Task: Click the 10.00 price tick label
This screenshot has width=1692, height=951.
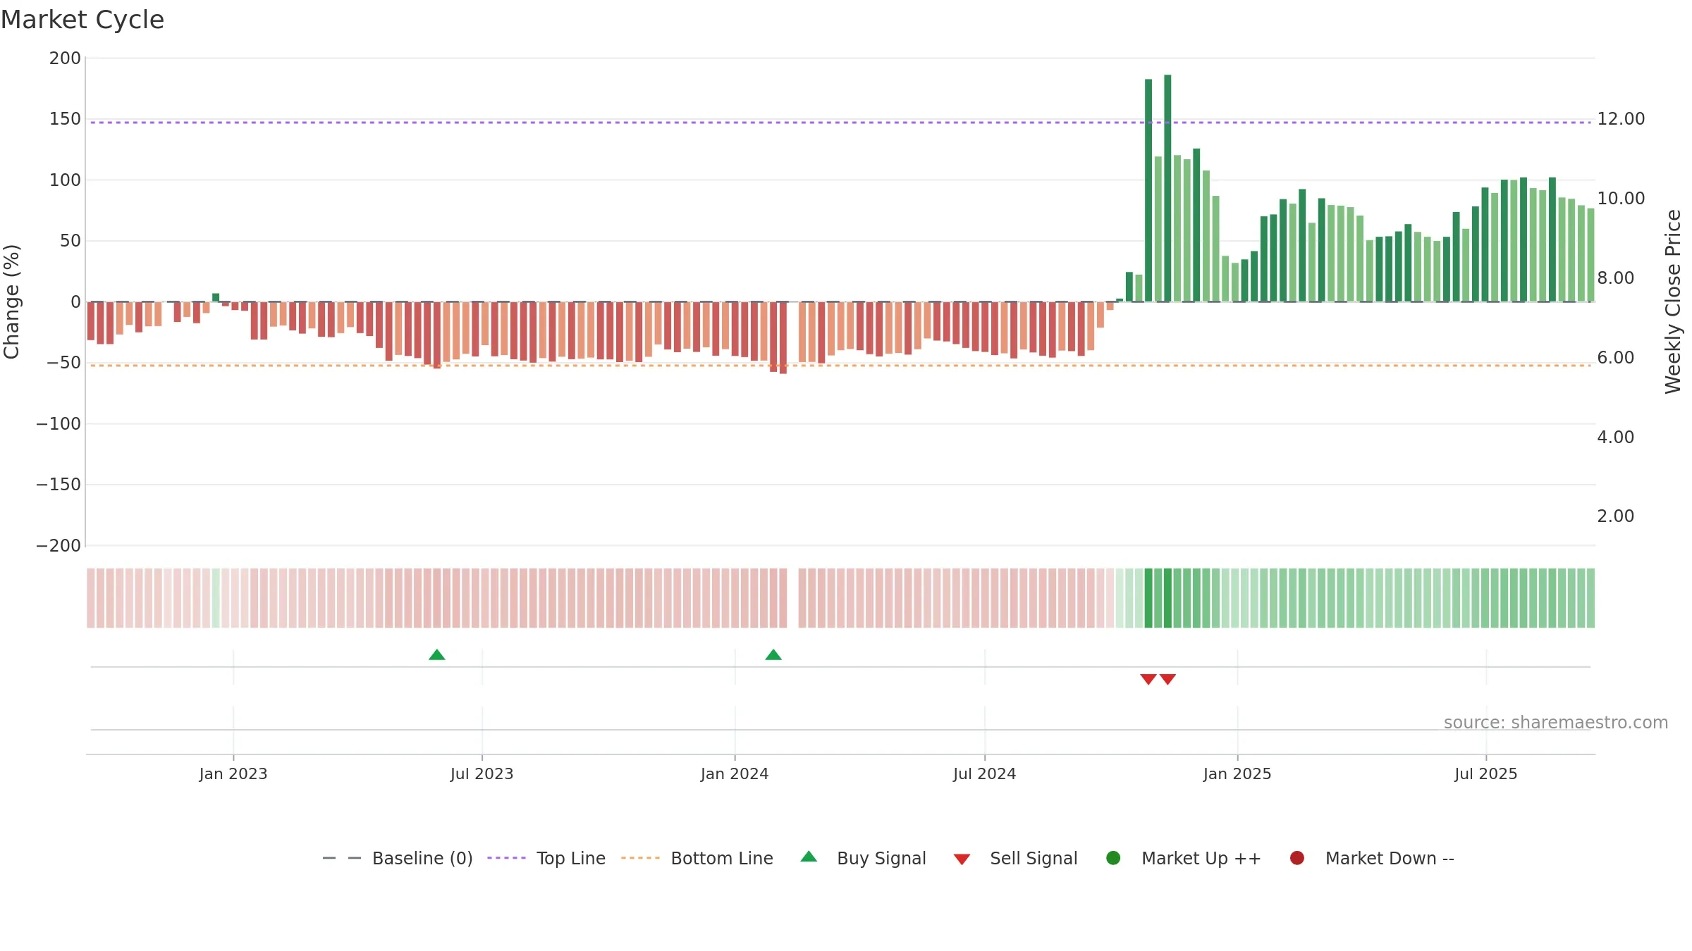Action: point(1621,199)
